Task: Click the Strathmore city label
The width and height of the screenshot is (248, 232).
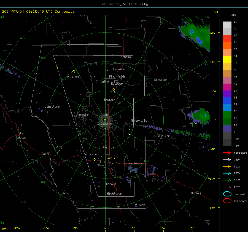Action: point(134,163)
